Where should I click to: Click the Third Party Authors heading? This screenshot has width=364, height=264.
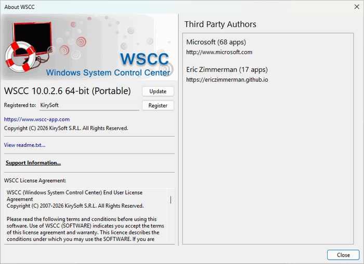click(x=220, y=24)
